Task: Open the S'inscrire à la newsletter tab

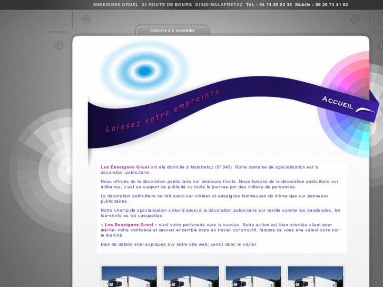Action: coord(173,31)
